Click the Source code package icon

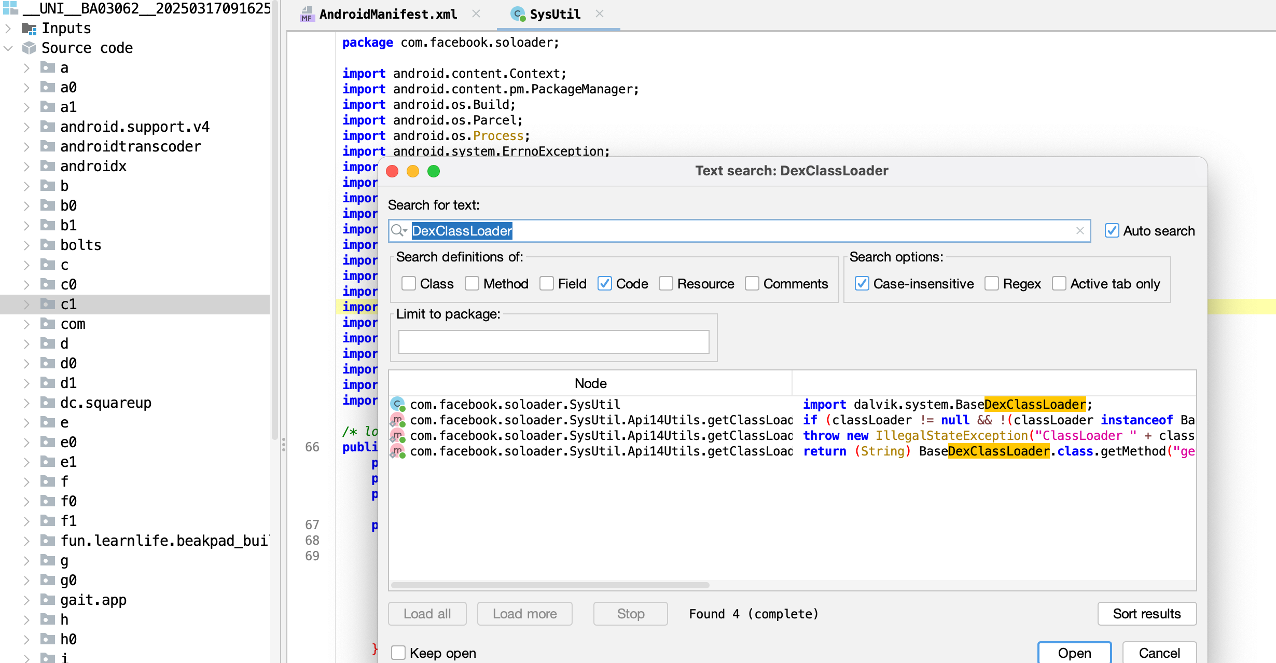click(x=29, y=48)
